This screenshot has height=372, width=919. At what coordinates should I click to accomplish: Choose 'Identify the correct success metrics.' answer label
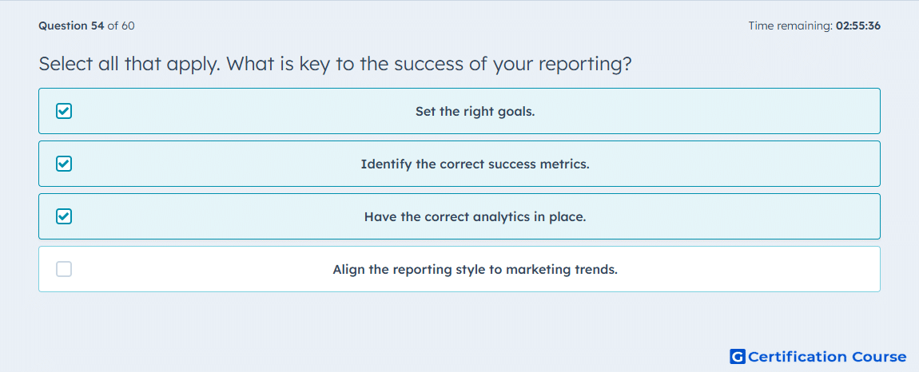click(x=475, y=164)
